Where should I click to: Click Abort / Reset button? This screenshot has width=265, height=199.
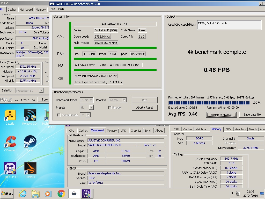coord(145,108)
